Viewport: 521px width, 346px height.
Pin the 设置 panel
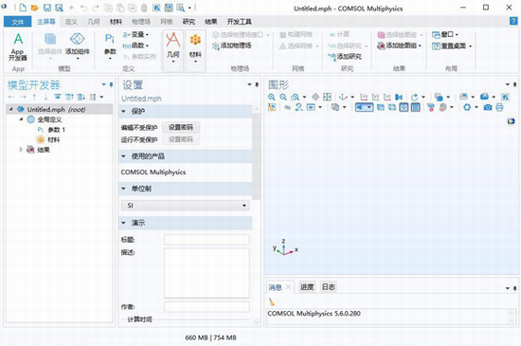[257, 84]
